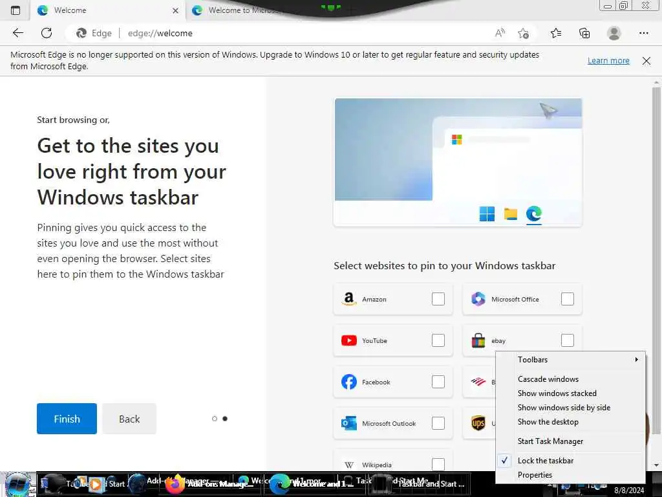Click the Microsoft Office logo icon

(x=478, y=299)
